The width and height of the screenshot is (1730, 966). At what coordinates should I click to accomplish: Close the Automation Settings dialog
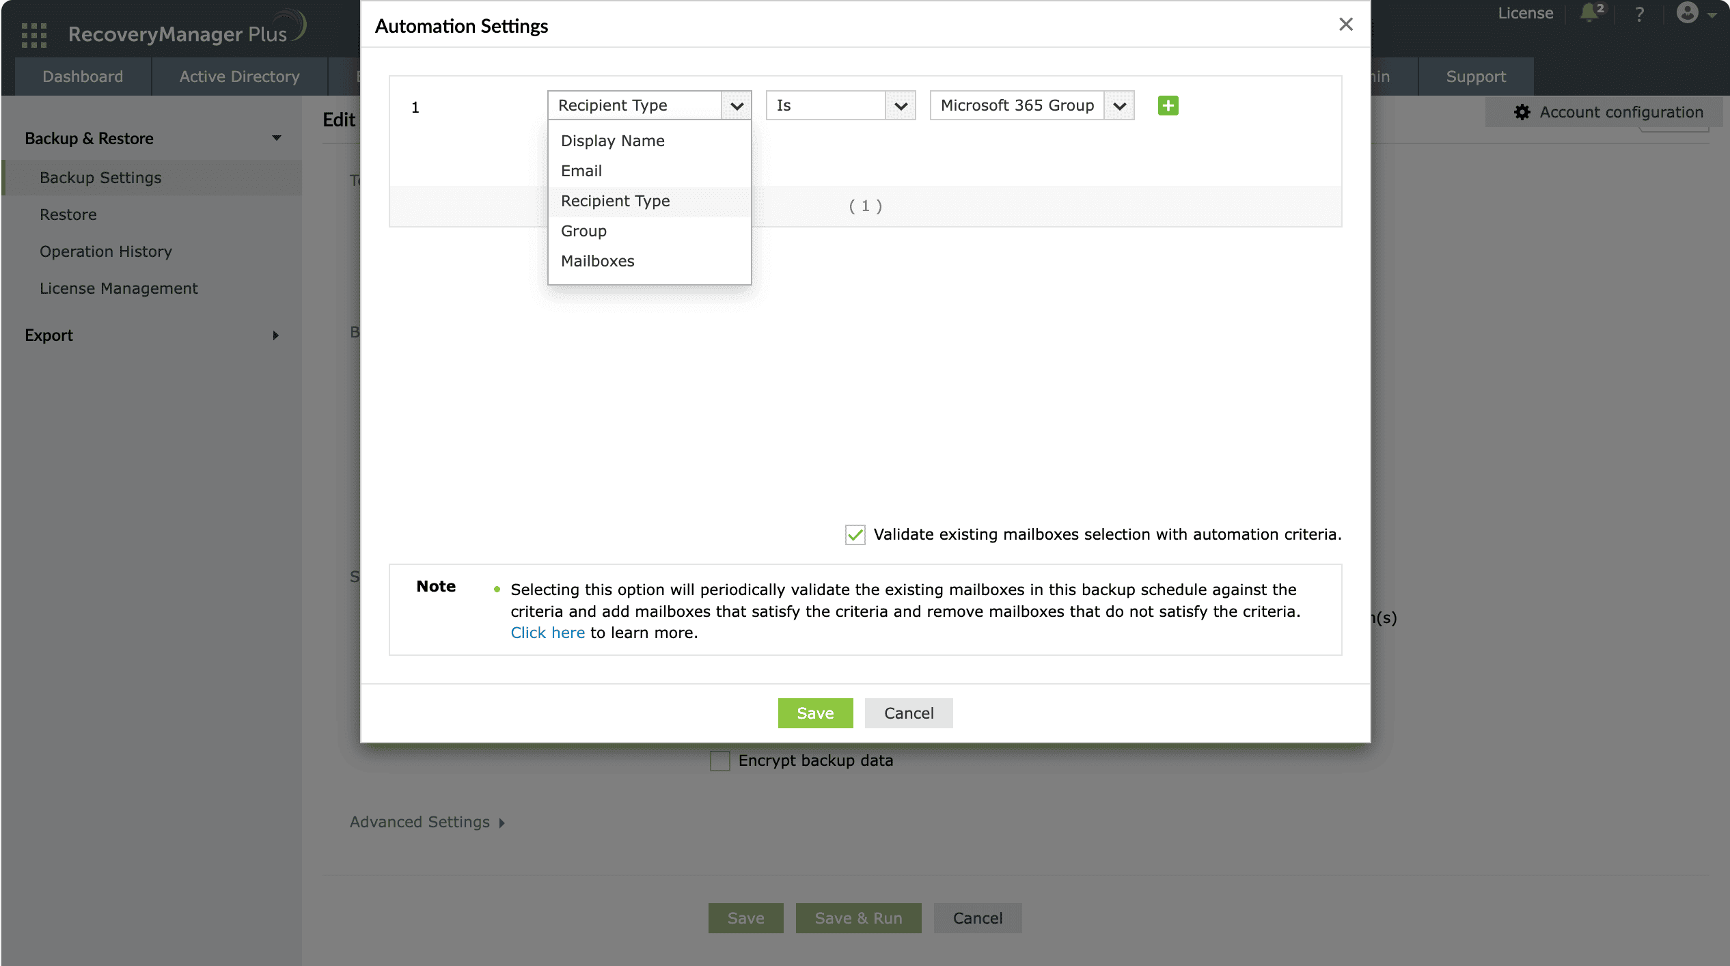[1345, 25]
